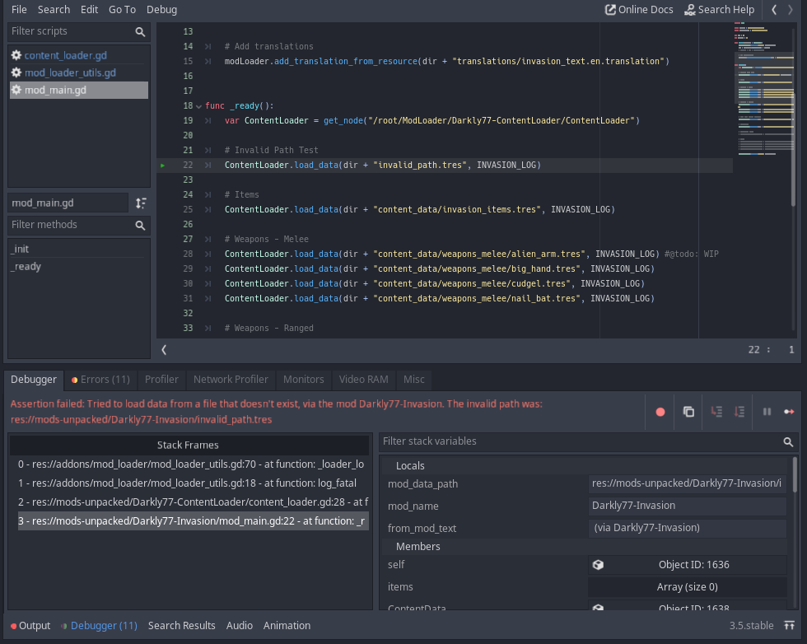The height and width of the screenshot is (644, 807).
Task: Open the Debug menu
Action: pos(161,10)
